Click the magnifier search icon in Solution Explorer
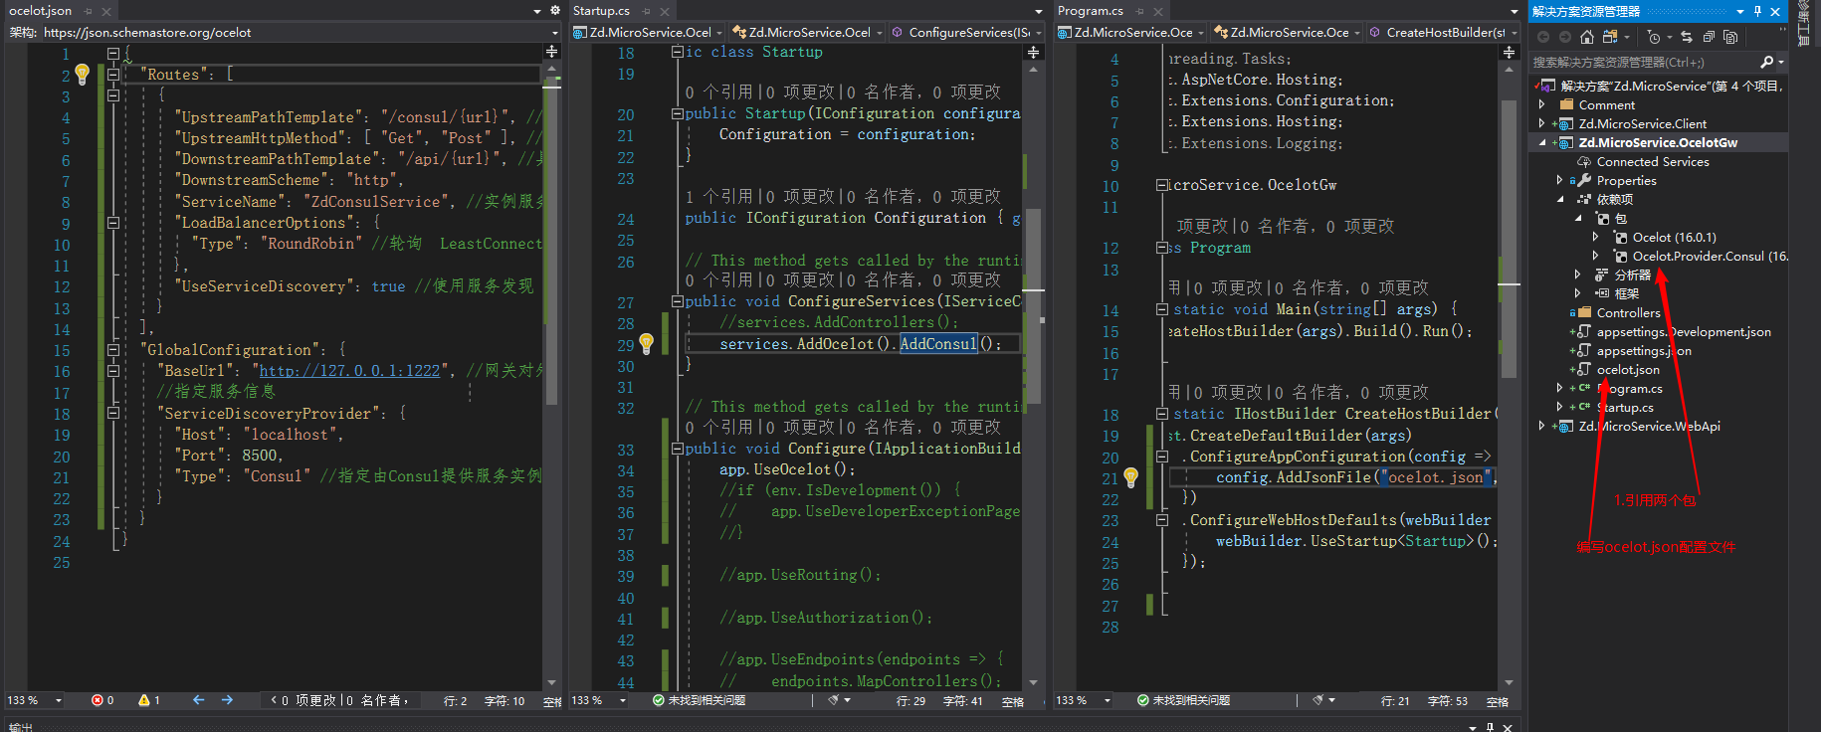The image size is (1821, 732). [1766, 62]
